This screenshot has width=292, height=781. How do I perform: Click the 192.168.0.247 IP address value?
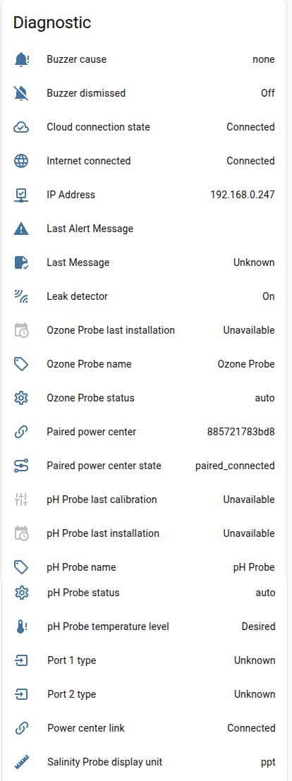click(x=243, y=195)
